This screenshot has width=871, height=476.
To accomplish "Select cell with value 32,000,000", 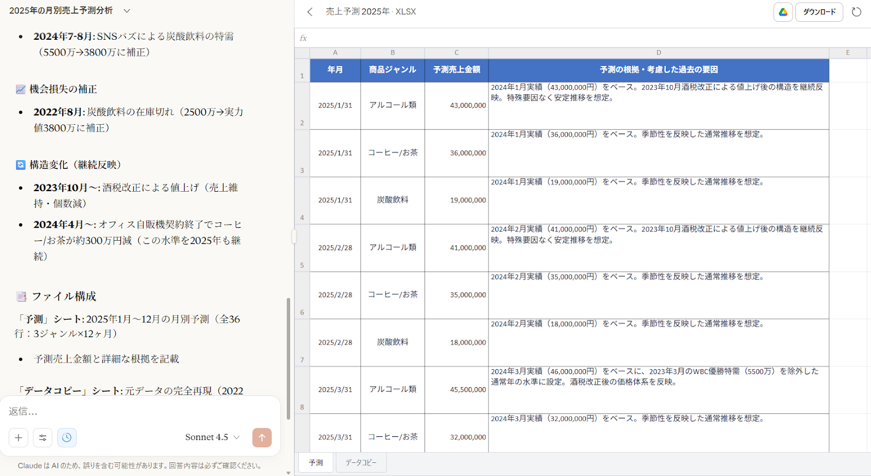I will [456, 434].
